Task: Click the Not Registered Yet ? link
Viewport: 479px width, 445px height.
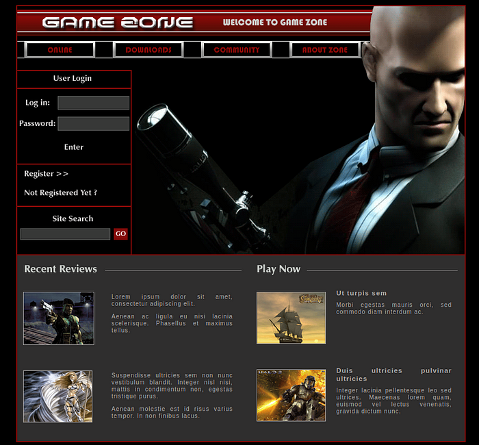Action: coord(60,192)
